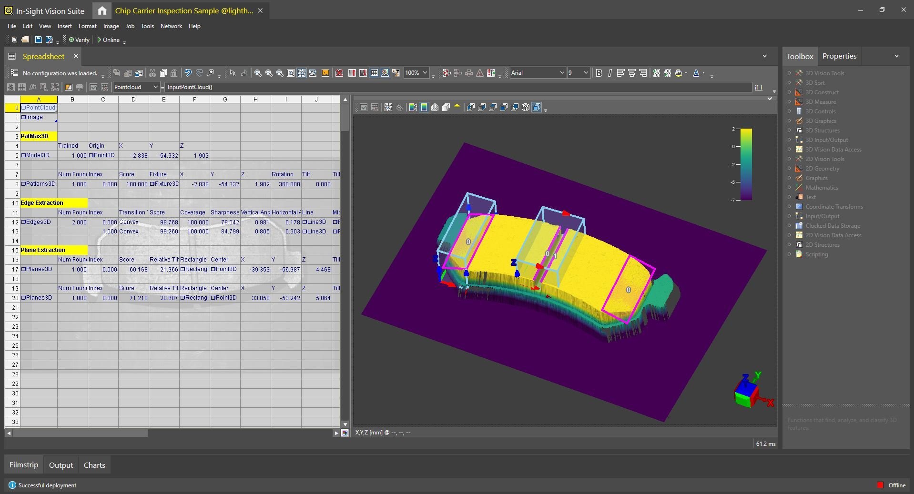Toggle the PointCloud checkbox in cell A0
This screenshot has height=494, width=914.
click(x=23, y=108)
